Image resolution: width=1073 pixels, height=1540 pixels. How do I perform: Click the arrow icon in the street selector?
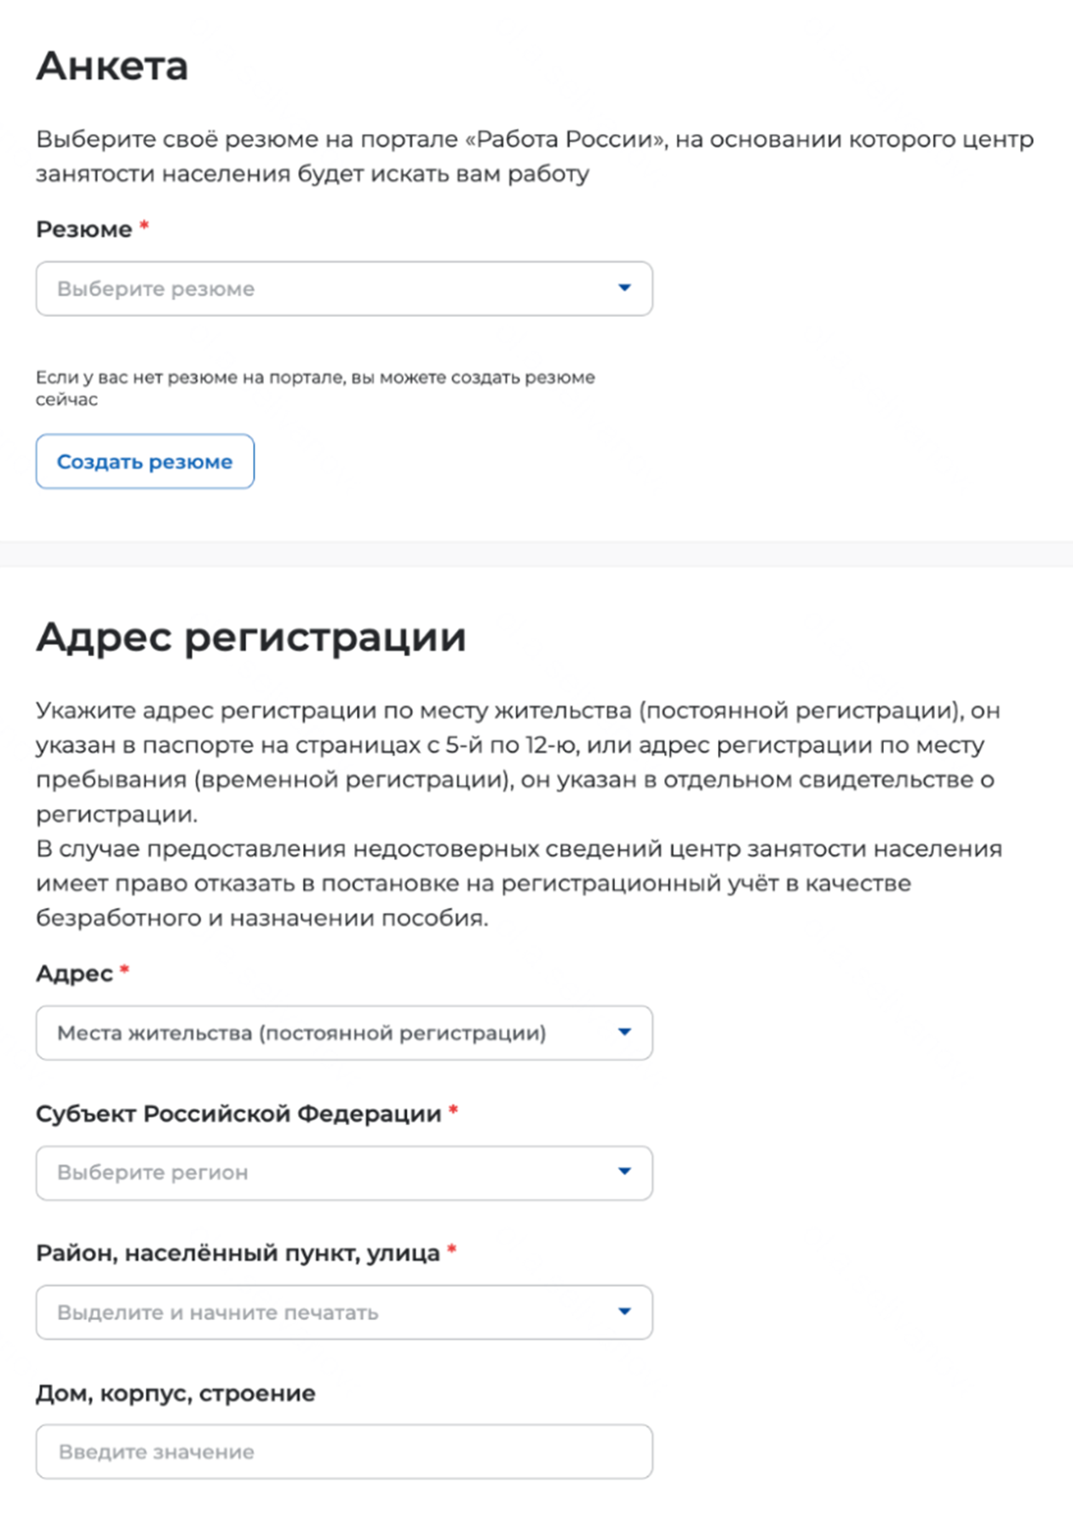624,1312
